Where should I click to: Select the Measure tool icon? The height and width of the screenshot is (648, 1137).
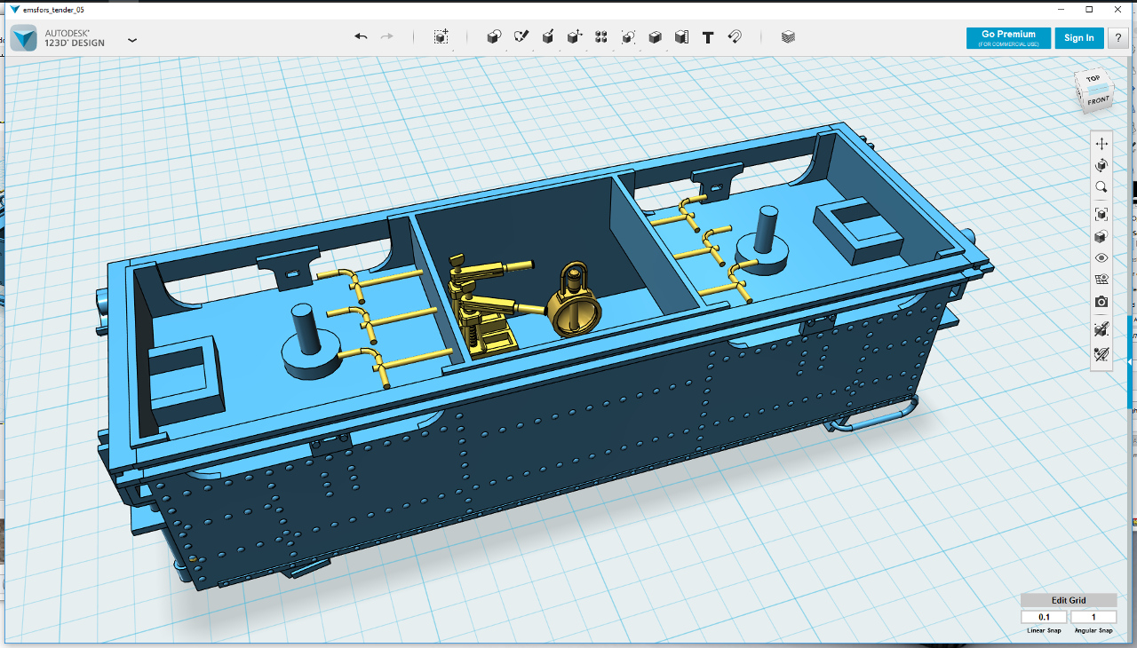681,36
